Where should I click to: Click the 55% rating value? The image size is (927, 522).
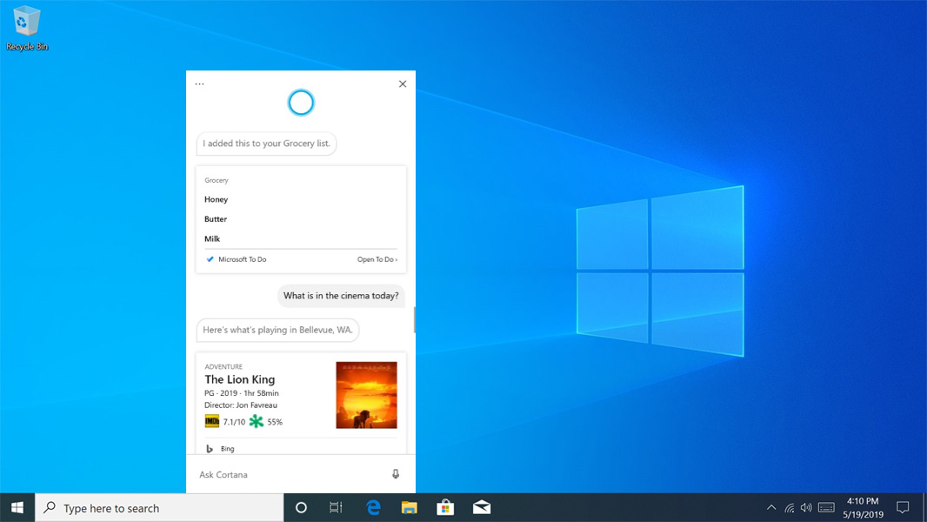pyautogui.click(x=275, y=422)
